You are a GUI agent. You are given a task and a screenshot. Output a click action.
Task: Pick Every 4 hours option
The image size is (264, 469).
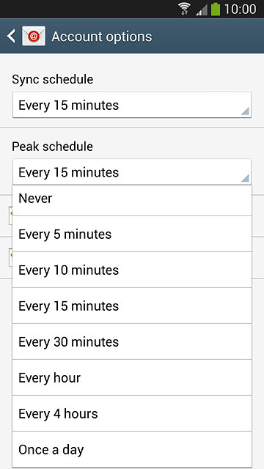pyautogui.click(x=132, y=413)
